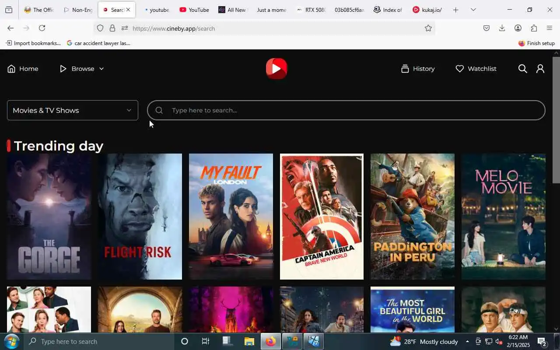Open Captain America Brave New World poster
The image size is (560, 350).
click(x=322, y=217)
